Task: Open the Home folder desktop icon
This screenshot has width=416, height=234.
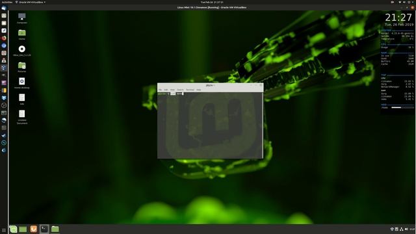Action: click(x=21, y=34)
